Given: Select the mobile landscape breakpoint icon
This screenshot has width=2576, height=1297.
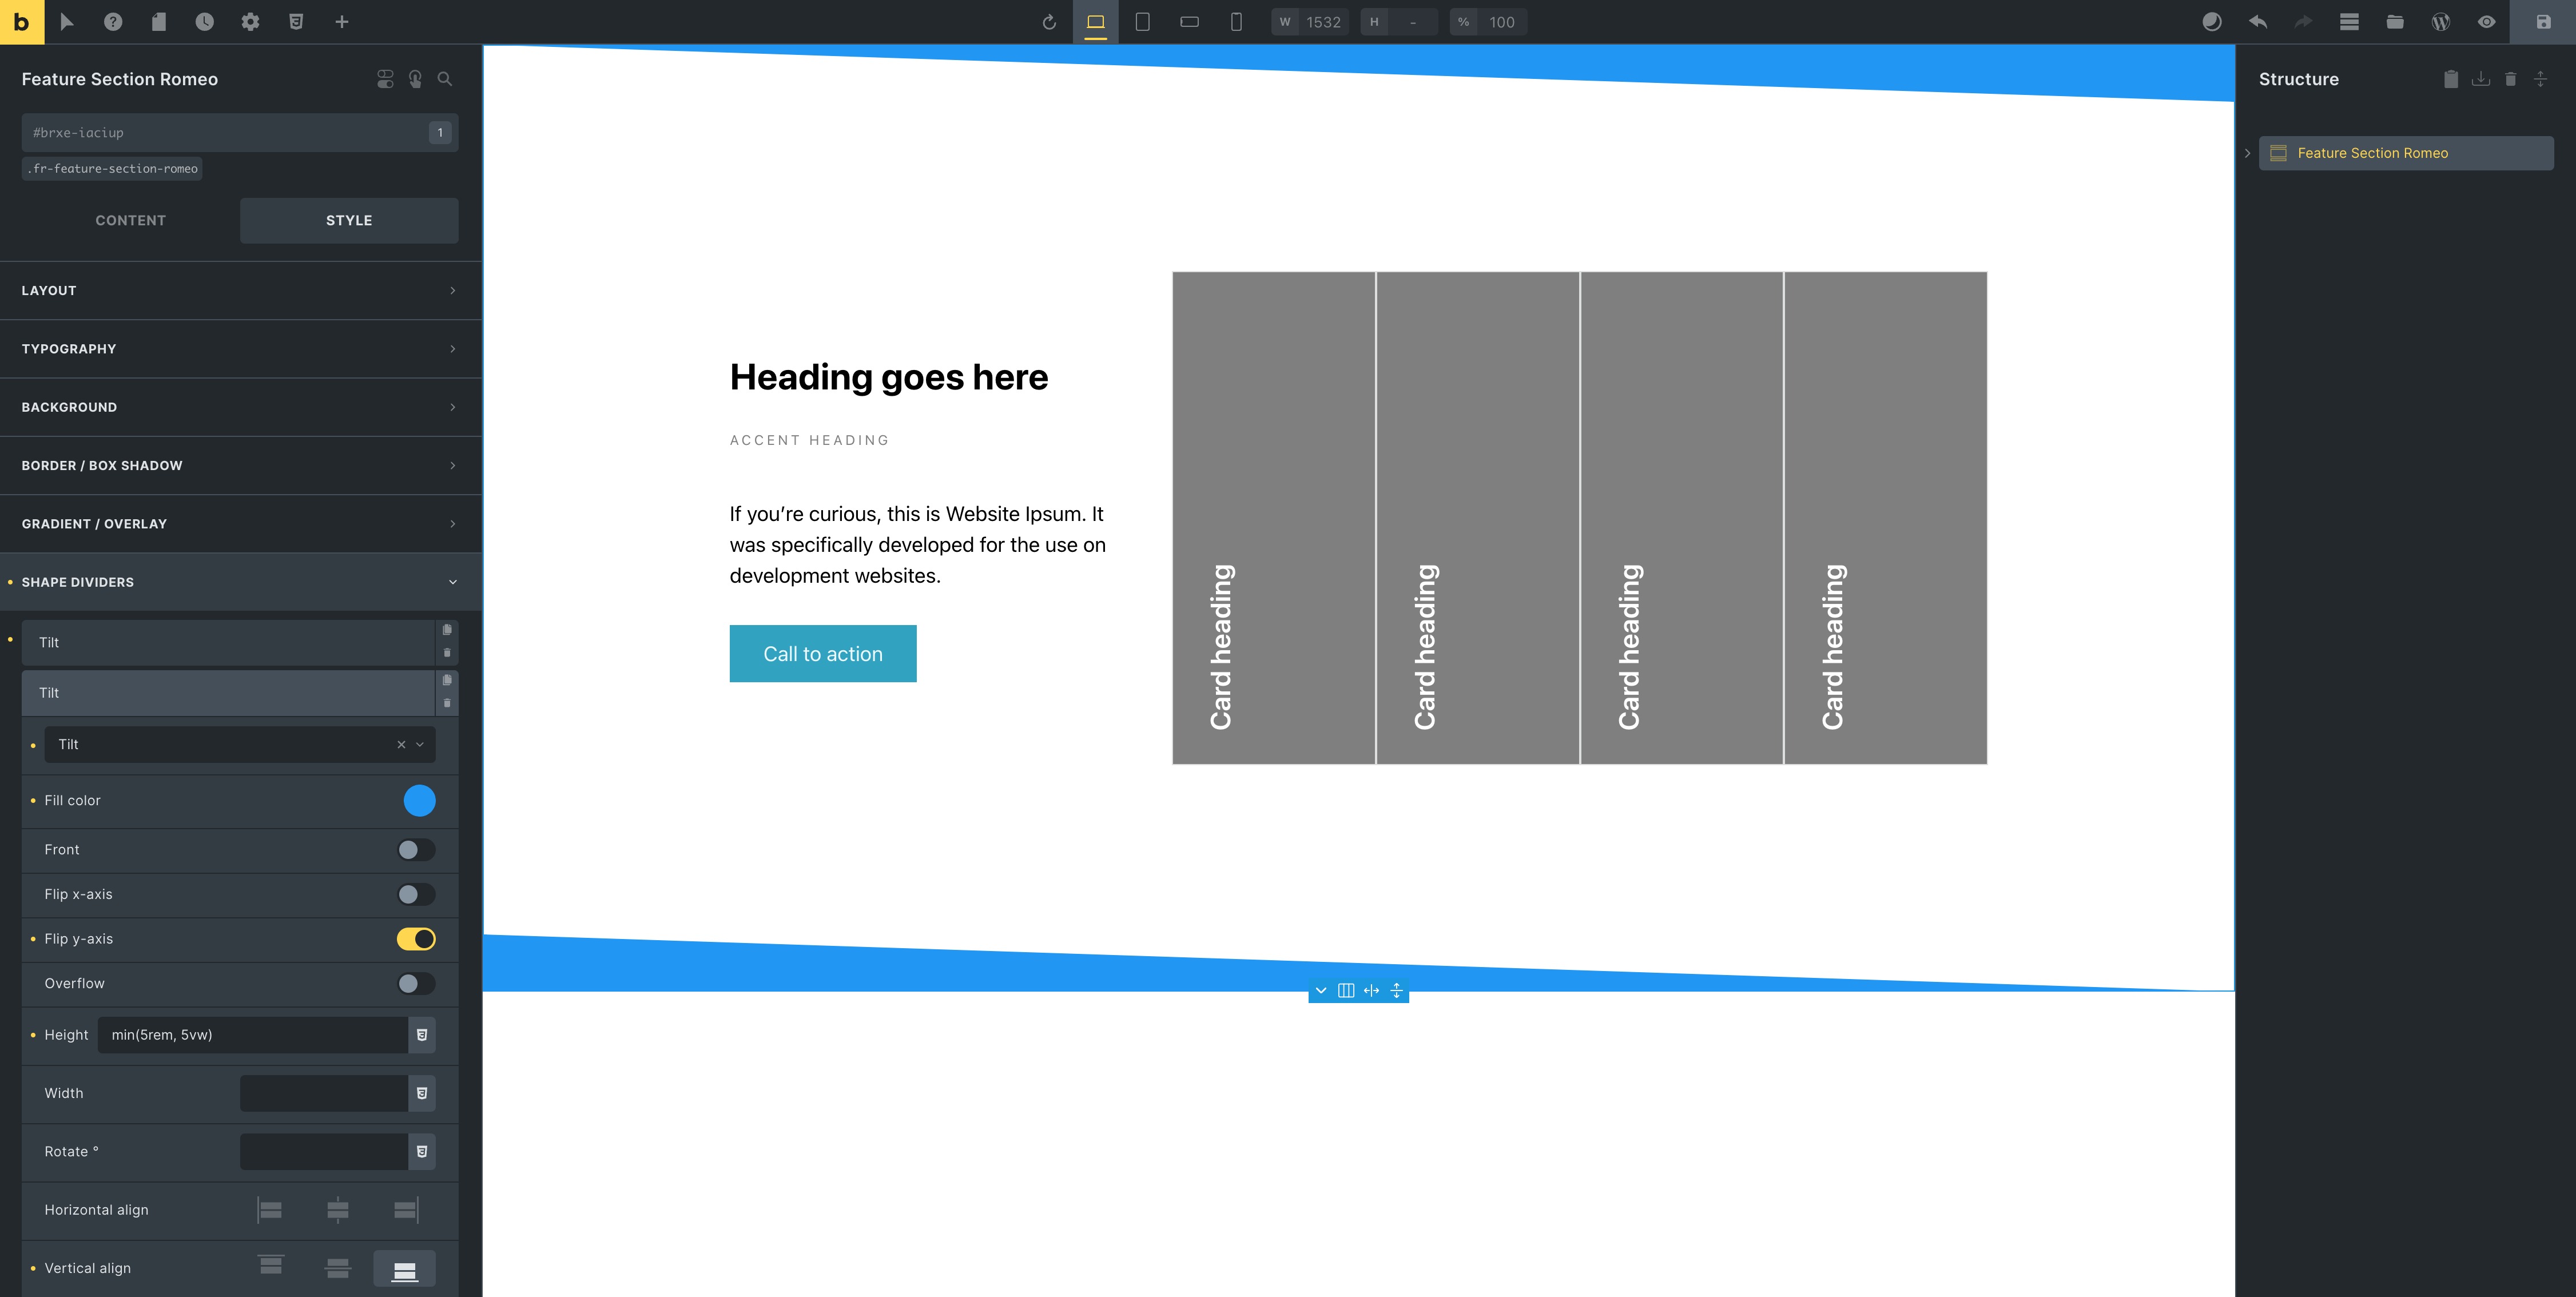Looking at the screenshot, I should (1189, 22).
